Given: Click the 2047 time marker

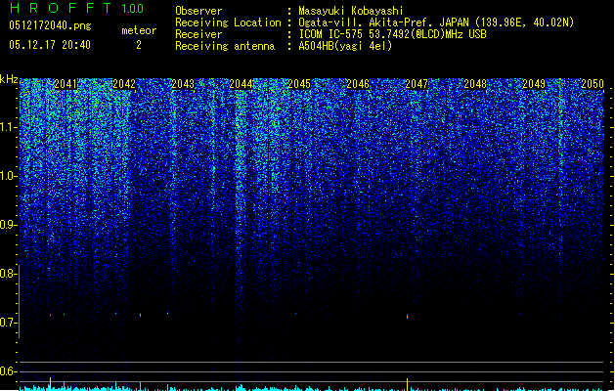Looking at the screenshot, I should (417, 84).
